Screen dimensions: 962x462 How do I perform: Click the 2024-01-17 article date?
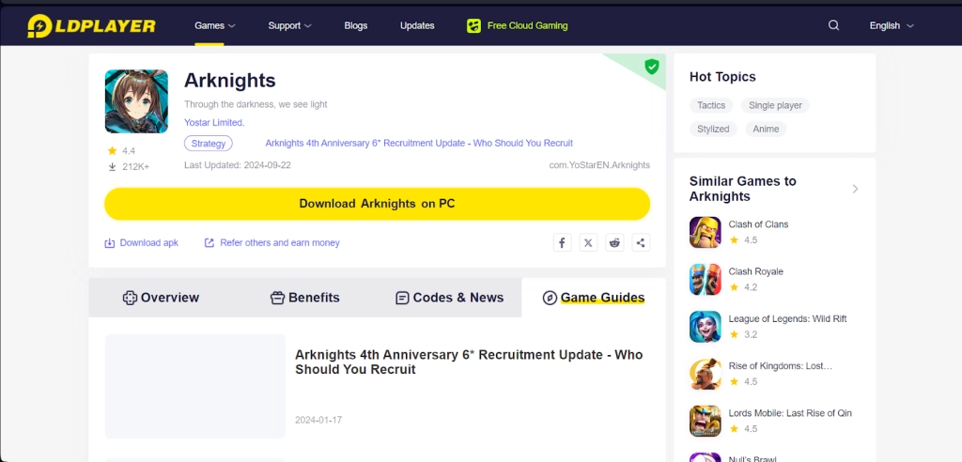[x=318, y=421]
